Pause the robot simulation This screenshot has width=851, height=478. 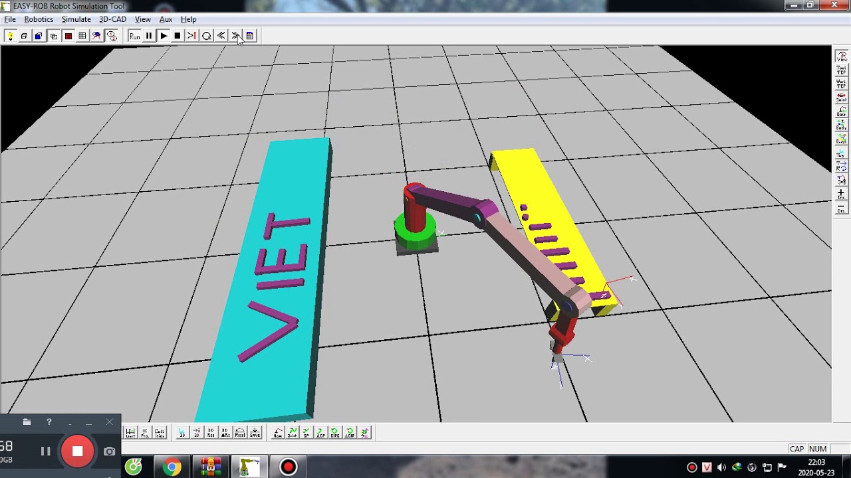[x=149, y=36]
